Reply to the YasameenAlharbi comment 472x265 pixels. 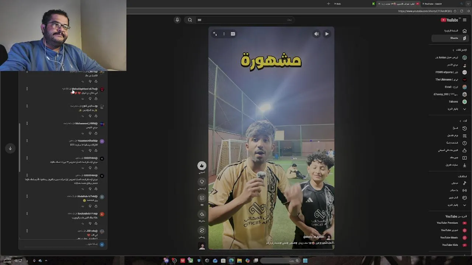(x=83, y=151)
